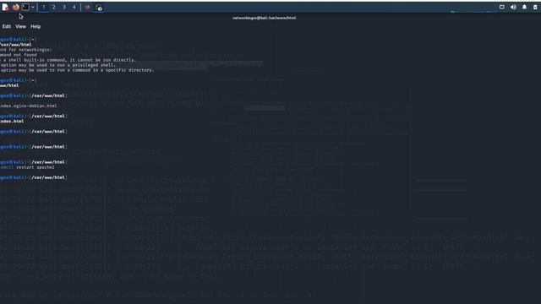
Task: Click the last /var/www/html prompt line
Action: coord(33,177)
